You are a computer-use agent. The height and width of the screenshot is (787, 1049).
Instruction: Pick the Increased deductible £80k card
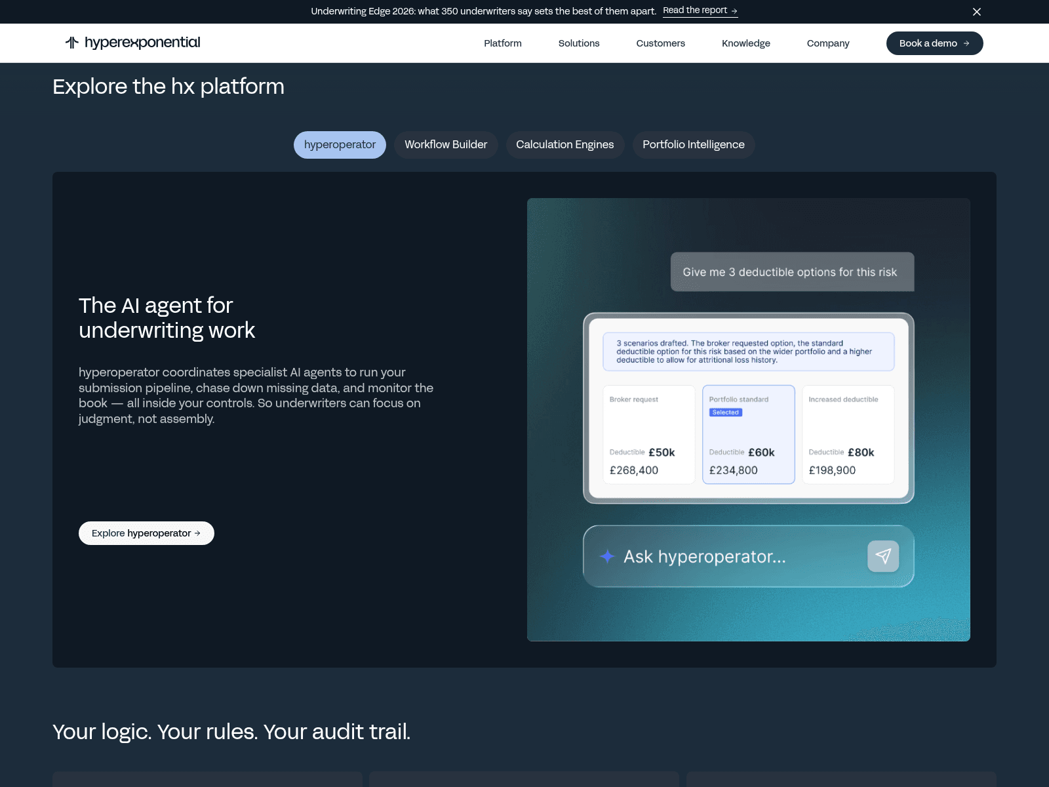pos(848,434)
